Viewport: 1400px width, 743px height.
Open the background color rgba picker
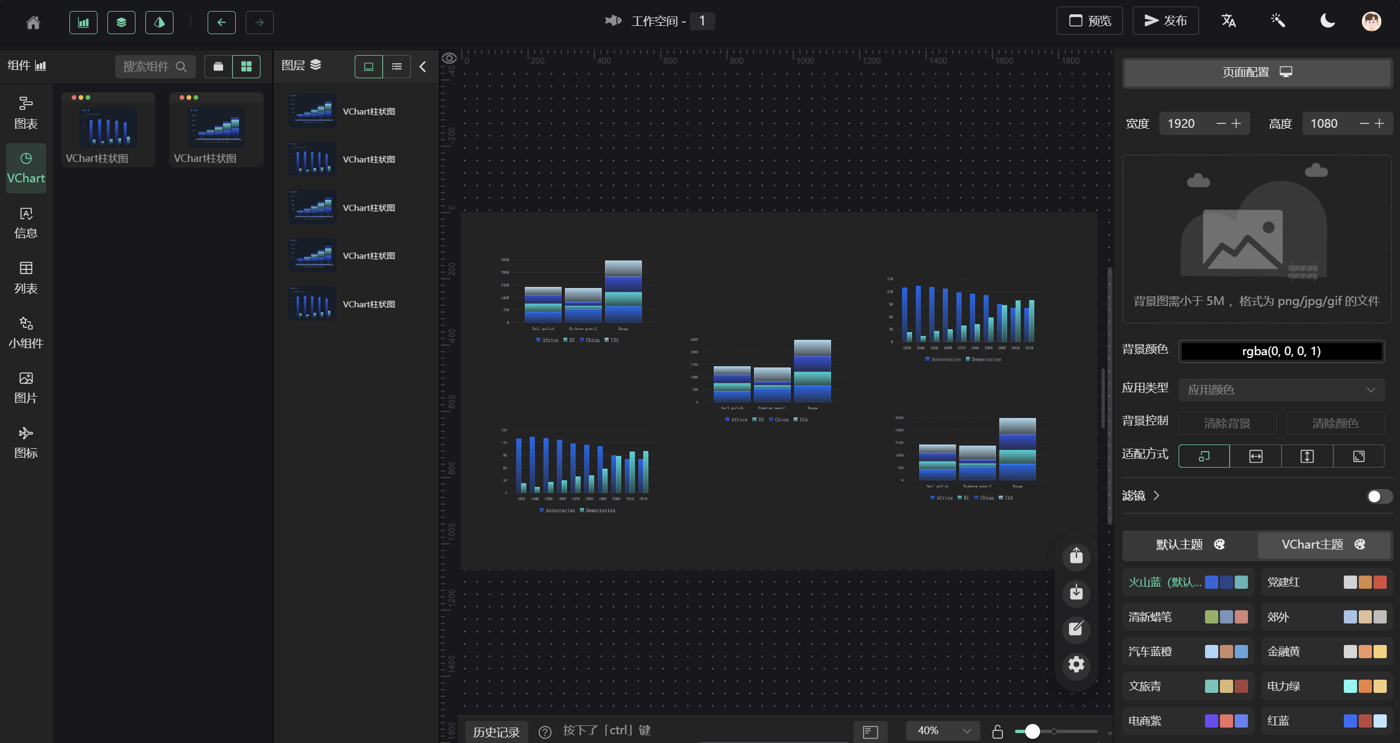point(1282,351)
